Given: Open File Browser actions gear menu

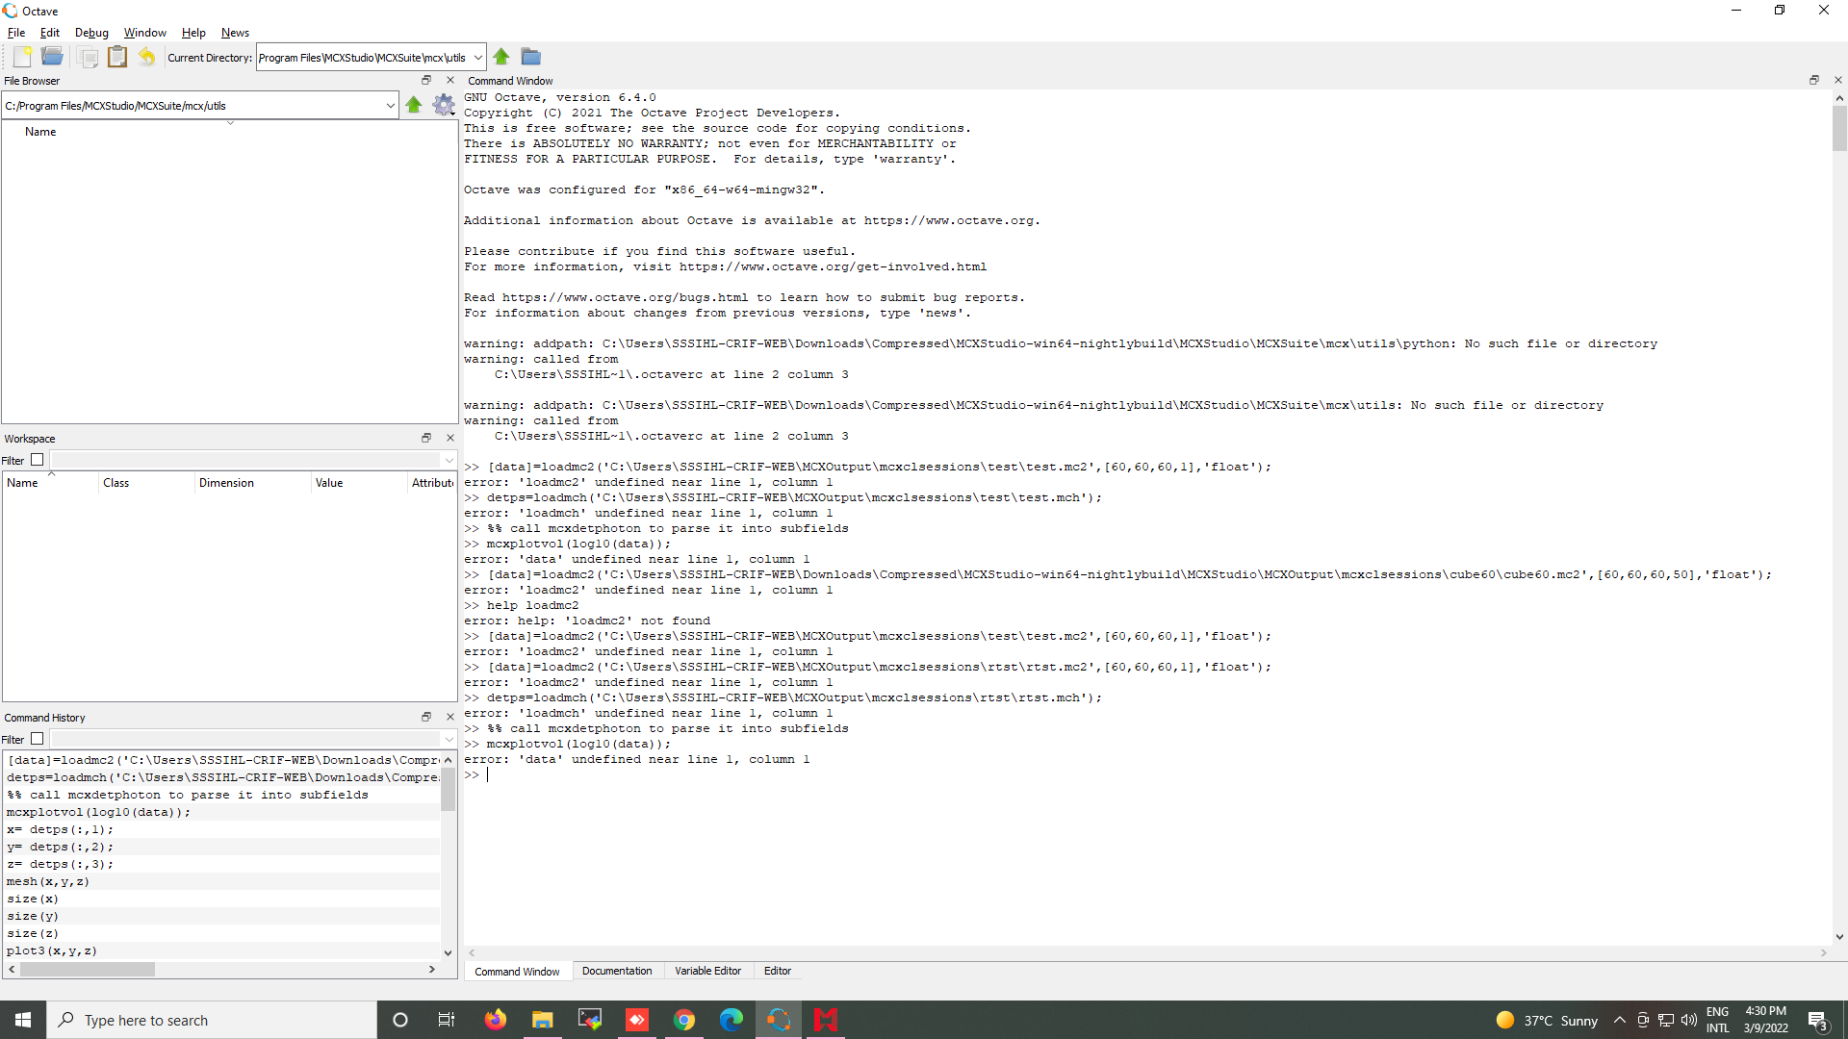Looking at the screenshot, I should (x=444, y=105).
